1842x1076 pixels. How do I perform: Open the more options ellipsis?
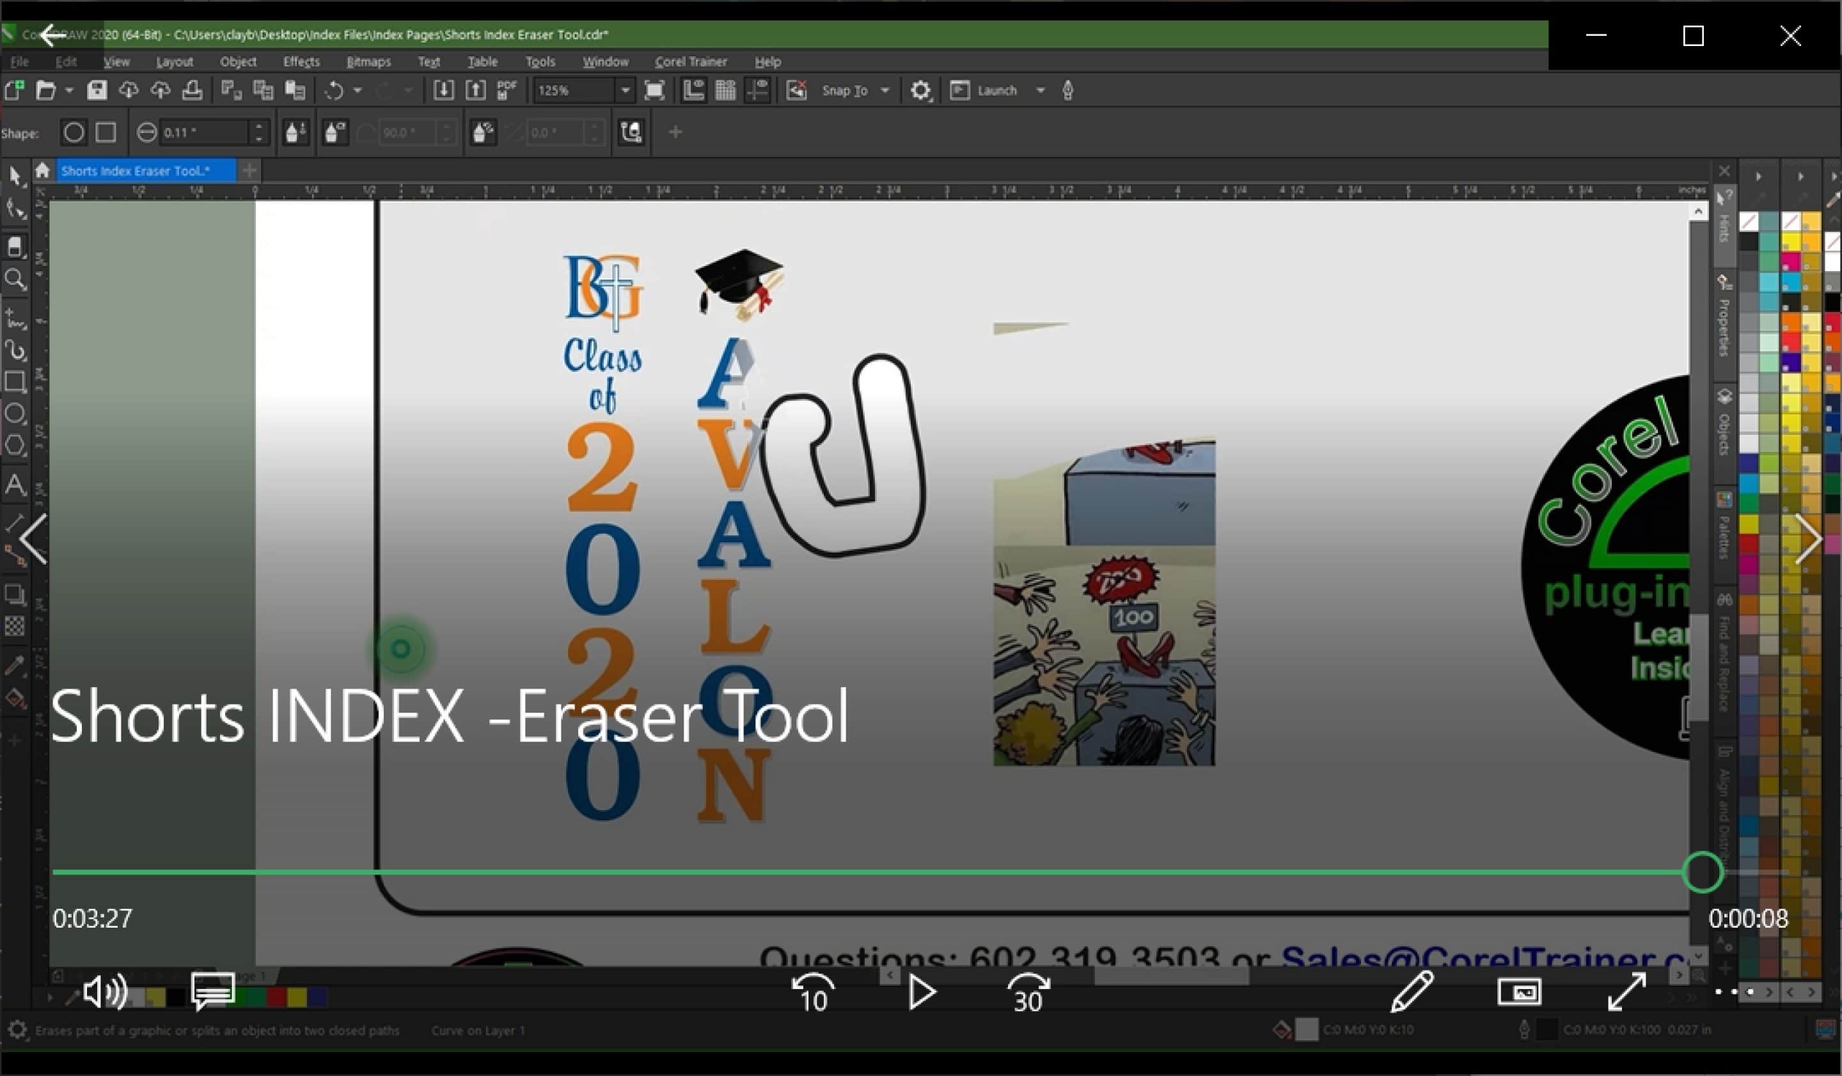coord(1735,992)
